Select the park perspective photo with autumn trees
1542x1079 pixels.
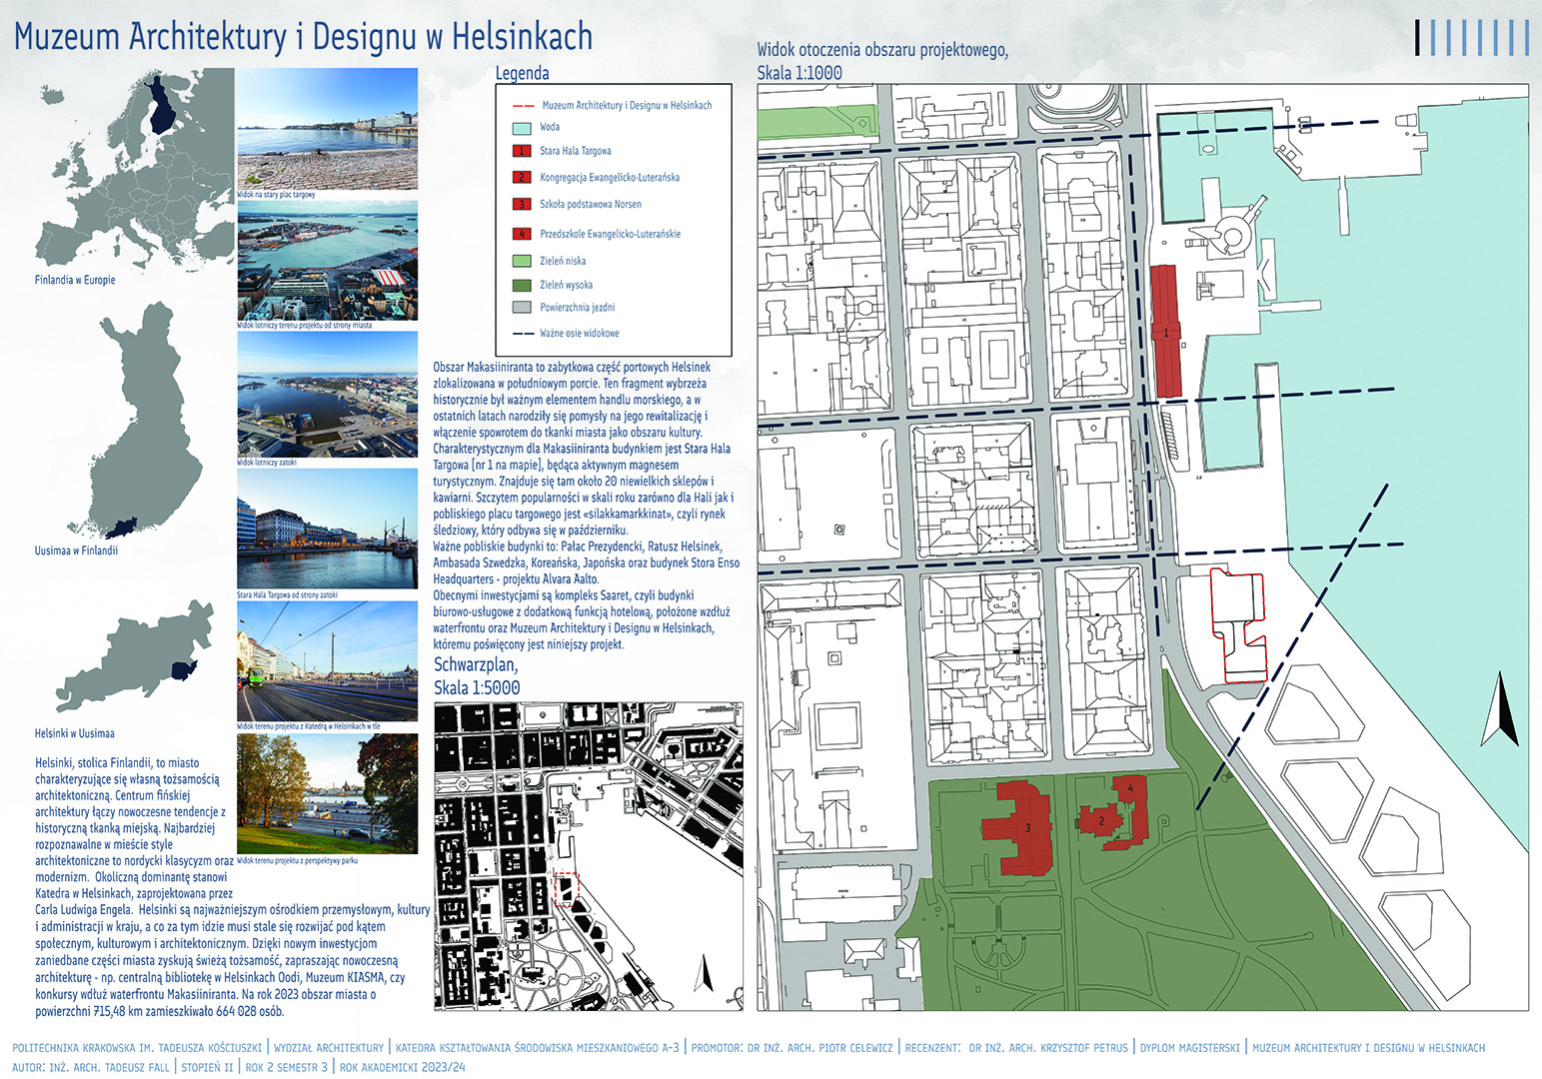pos(327,794)
